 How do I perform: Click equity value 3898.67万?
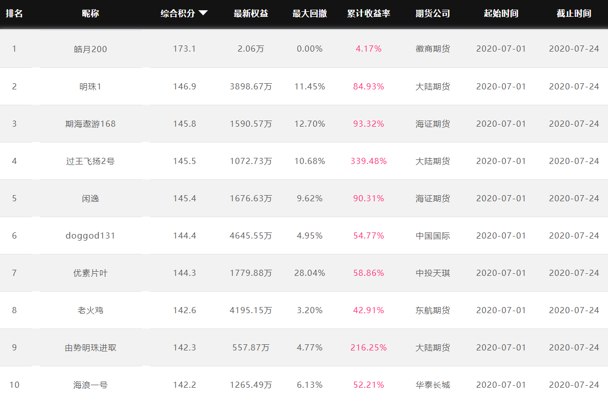pyautogui.click(x=251, y=86)
